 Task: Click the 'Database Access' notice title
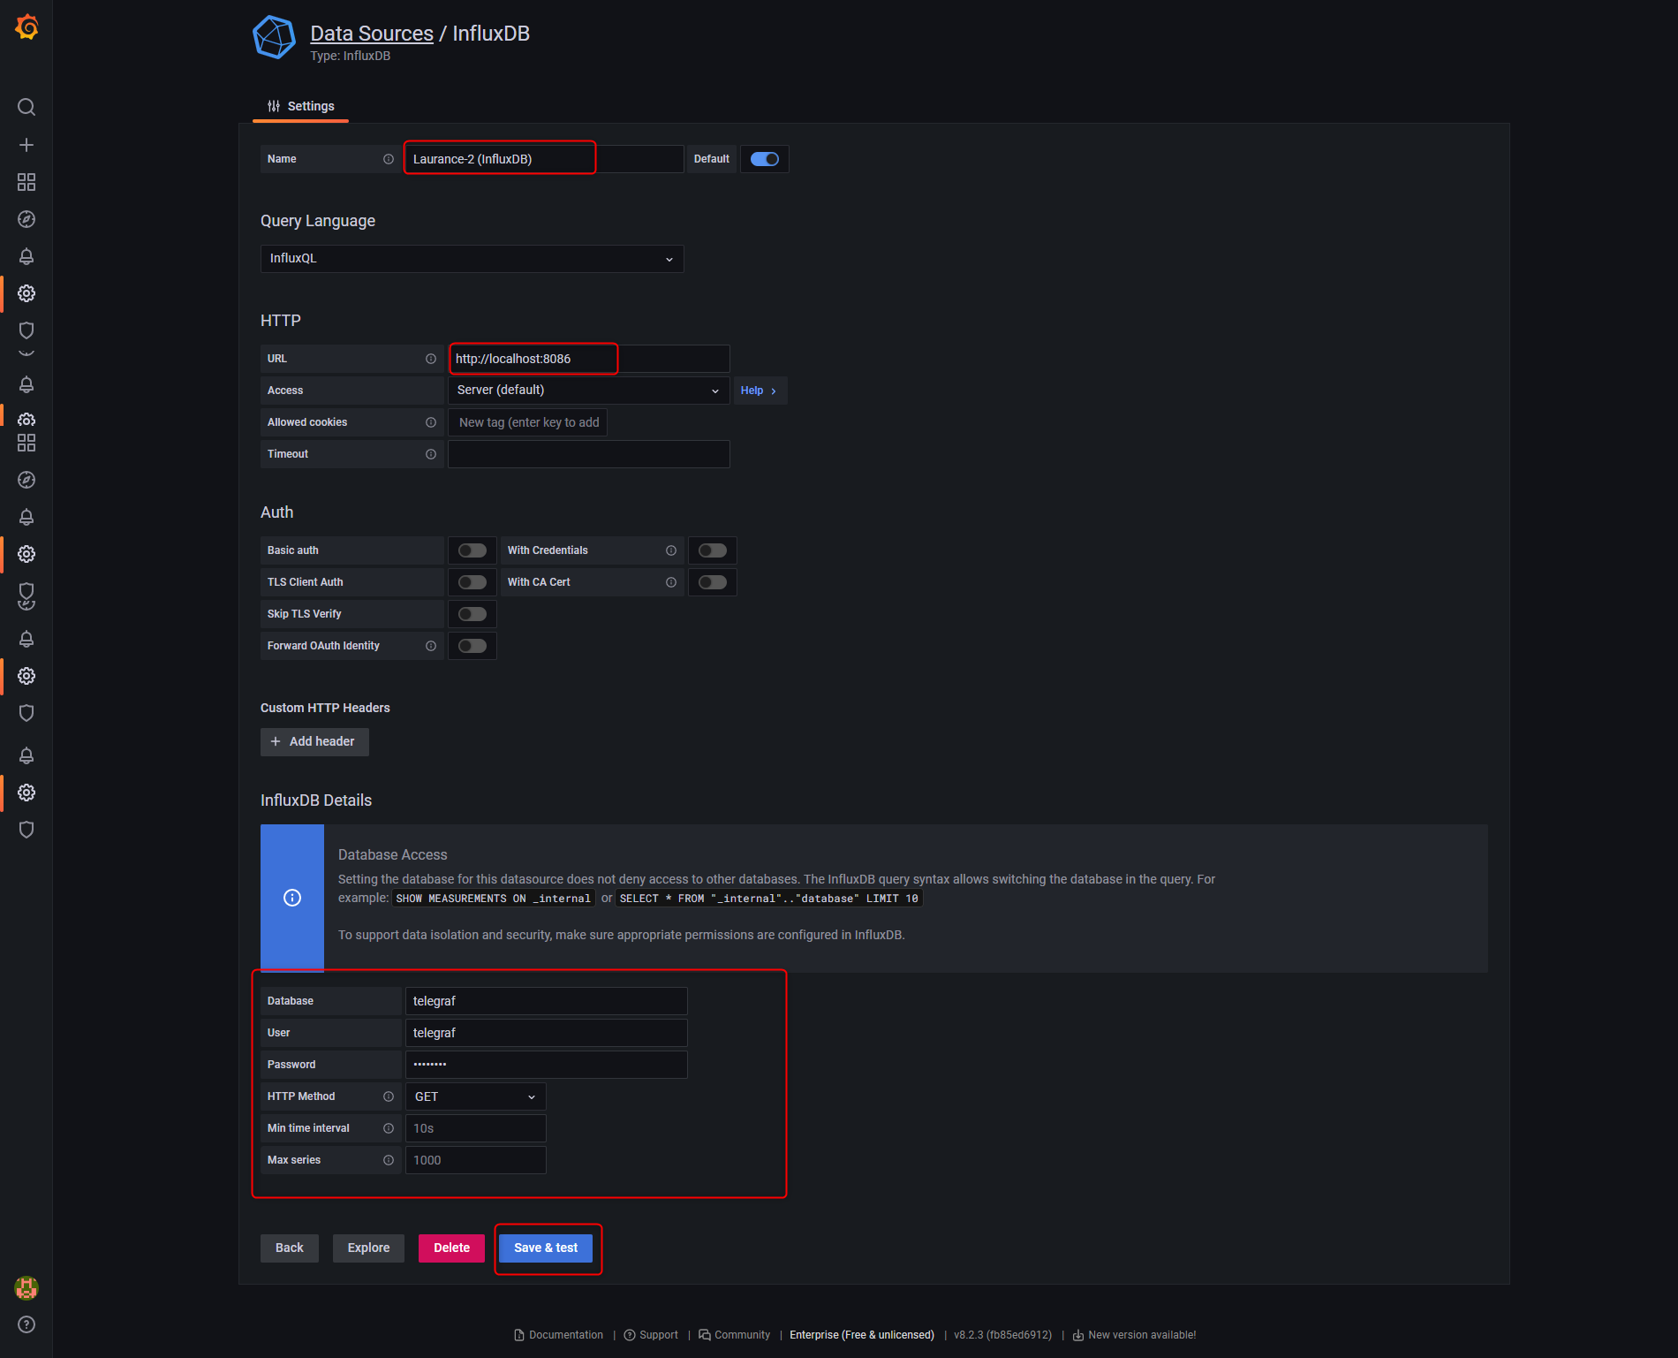(x=393, y=854)
